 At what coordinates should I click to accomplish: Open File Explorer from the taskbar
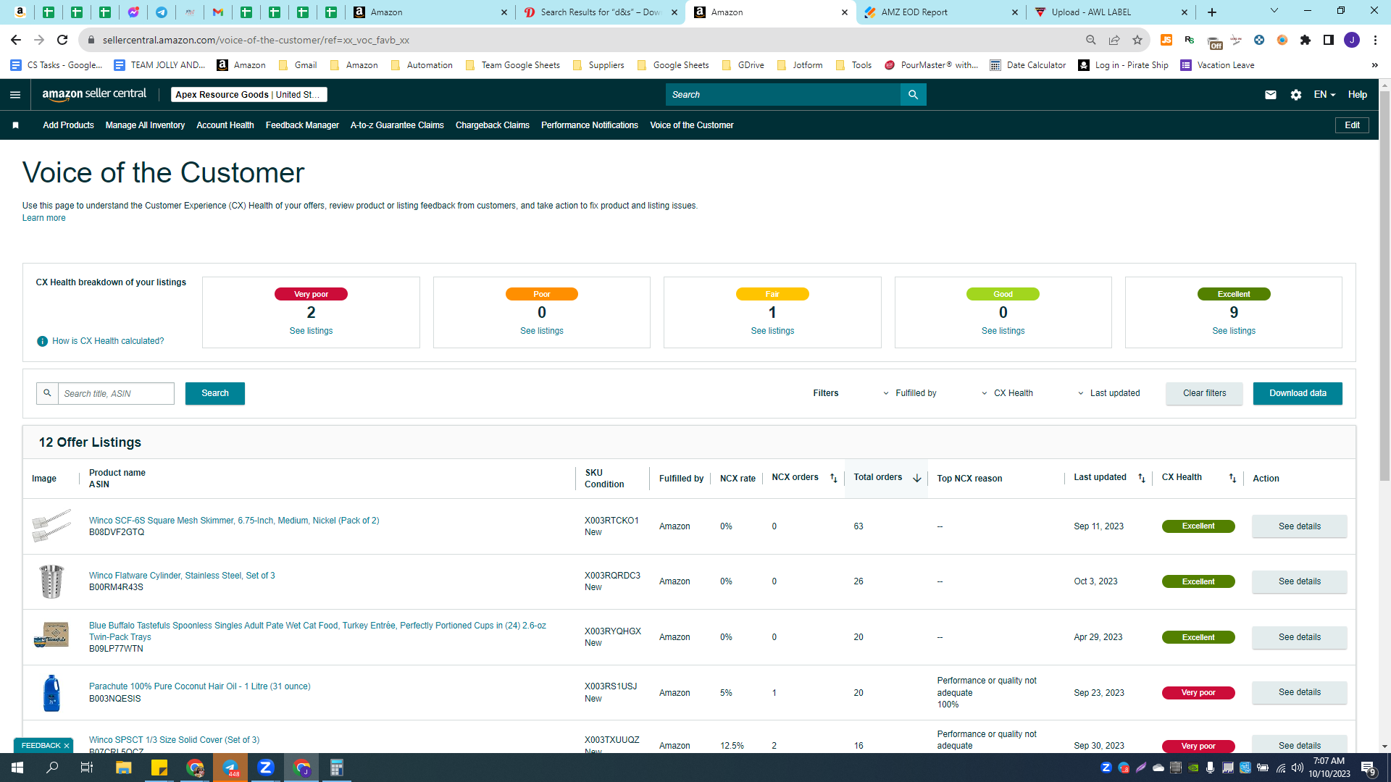pyautogui.click(x=123, y=768)
